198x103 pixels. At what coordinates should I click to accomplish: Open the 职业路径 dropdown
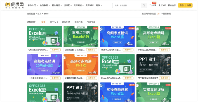click(57, 5)
